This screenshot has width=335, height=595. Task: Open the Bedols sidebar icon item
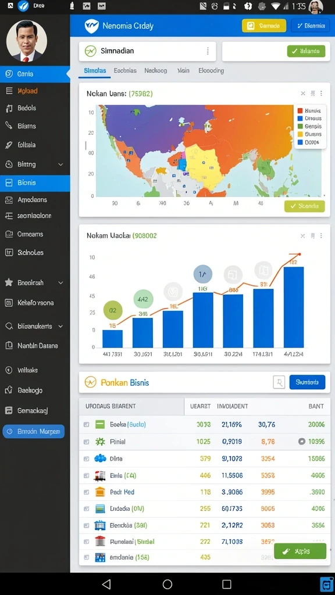pyautogui.click(x=9, y=108)
